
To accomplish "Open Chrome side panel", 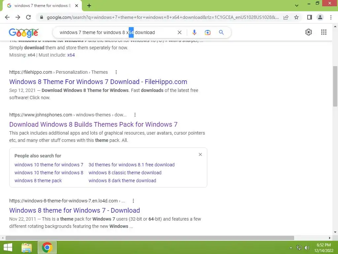I will tap(310, 17).
